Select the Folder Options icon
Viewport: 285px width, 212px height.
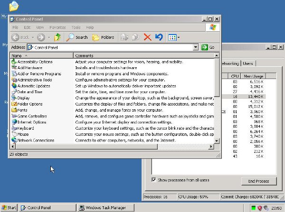pyautogui.click(x=14, y=104)
